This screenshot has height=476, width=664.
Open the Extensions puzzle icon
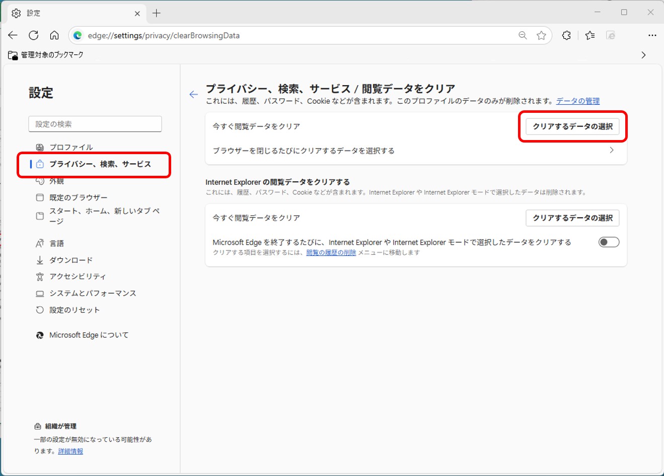click(x=566, y=35)
